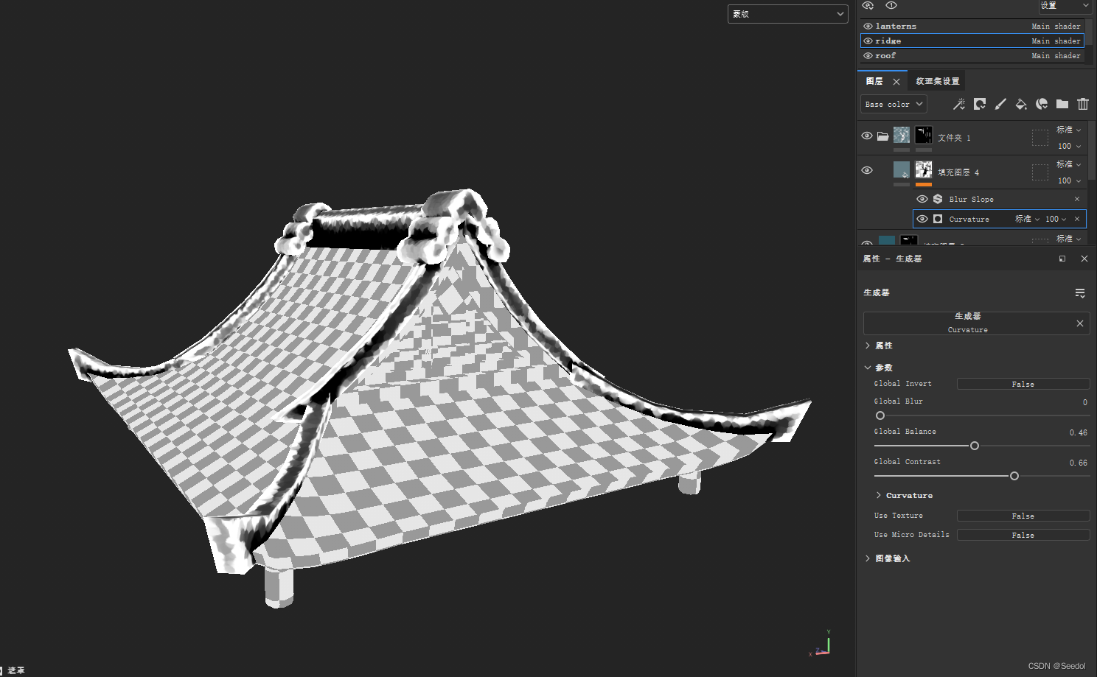The image size is (1097, 677).
Task: Toggle Blur Slope effect visibility
Action: (x=922, y=199)
